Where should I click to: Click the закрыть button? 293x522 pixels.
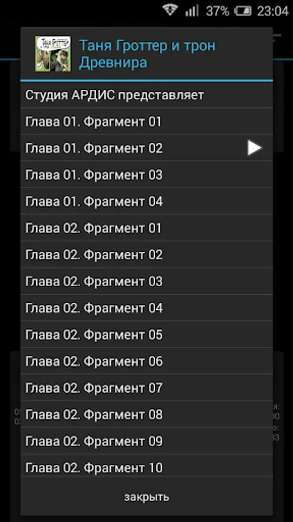(x=146, y=496)
